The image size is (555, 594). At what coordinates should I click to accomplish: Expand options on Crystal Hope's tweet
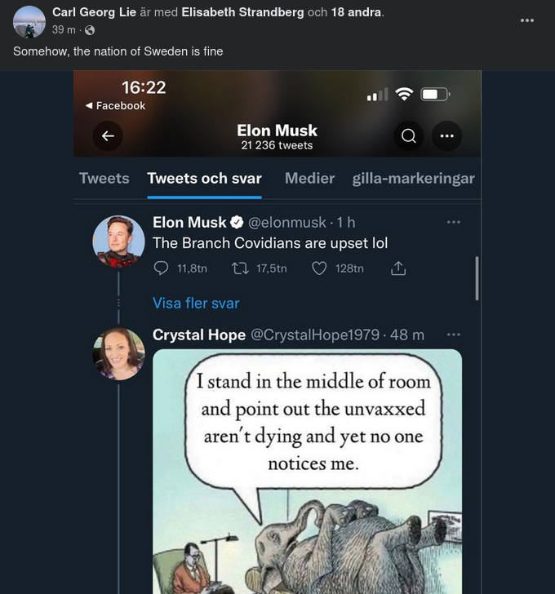(454, 335)
